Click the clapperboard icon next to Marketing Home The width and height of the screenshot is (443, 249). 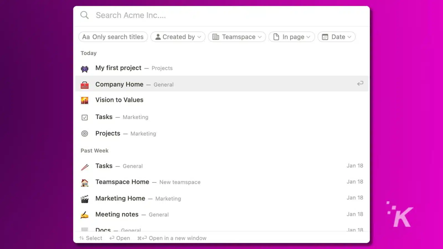(x=84, y=199)
